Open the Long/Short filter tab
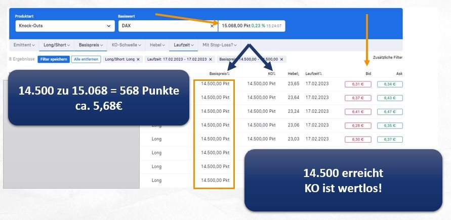The height and width of the screenshot is (220, 451). click(x=57, y=45)
